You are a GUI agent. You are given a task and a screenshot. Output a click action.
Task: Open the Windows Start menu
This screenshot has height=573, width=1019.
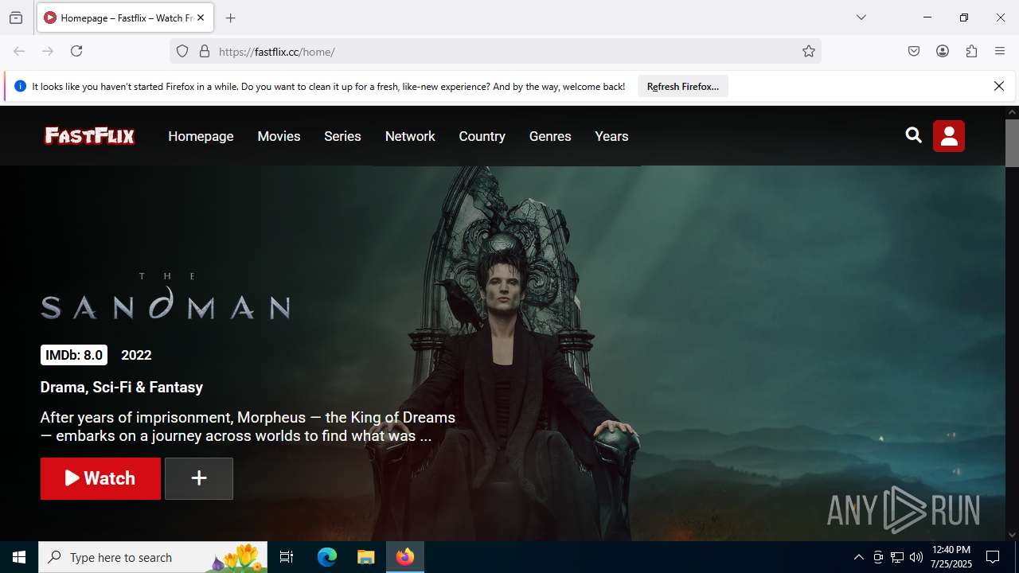(19, 557)
